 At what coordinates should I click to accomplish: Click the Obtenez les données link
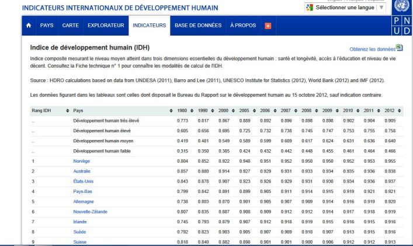pyautogui.click(x=373, y=50)
